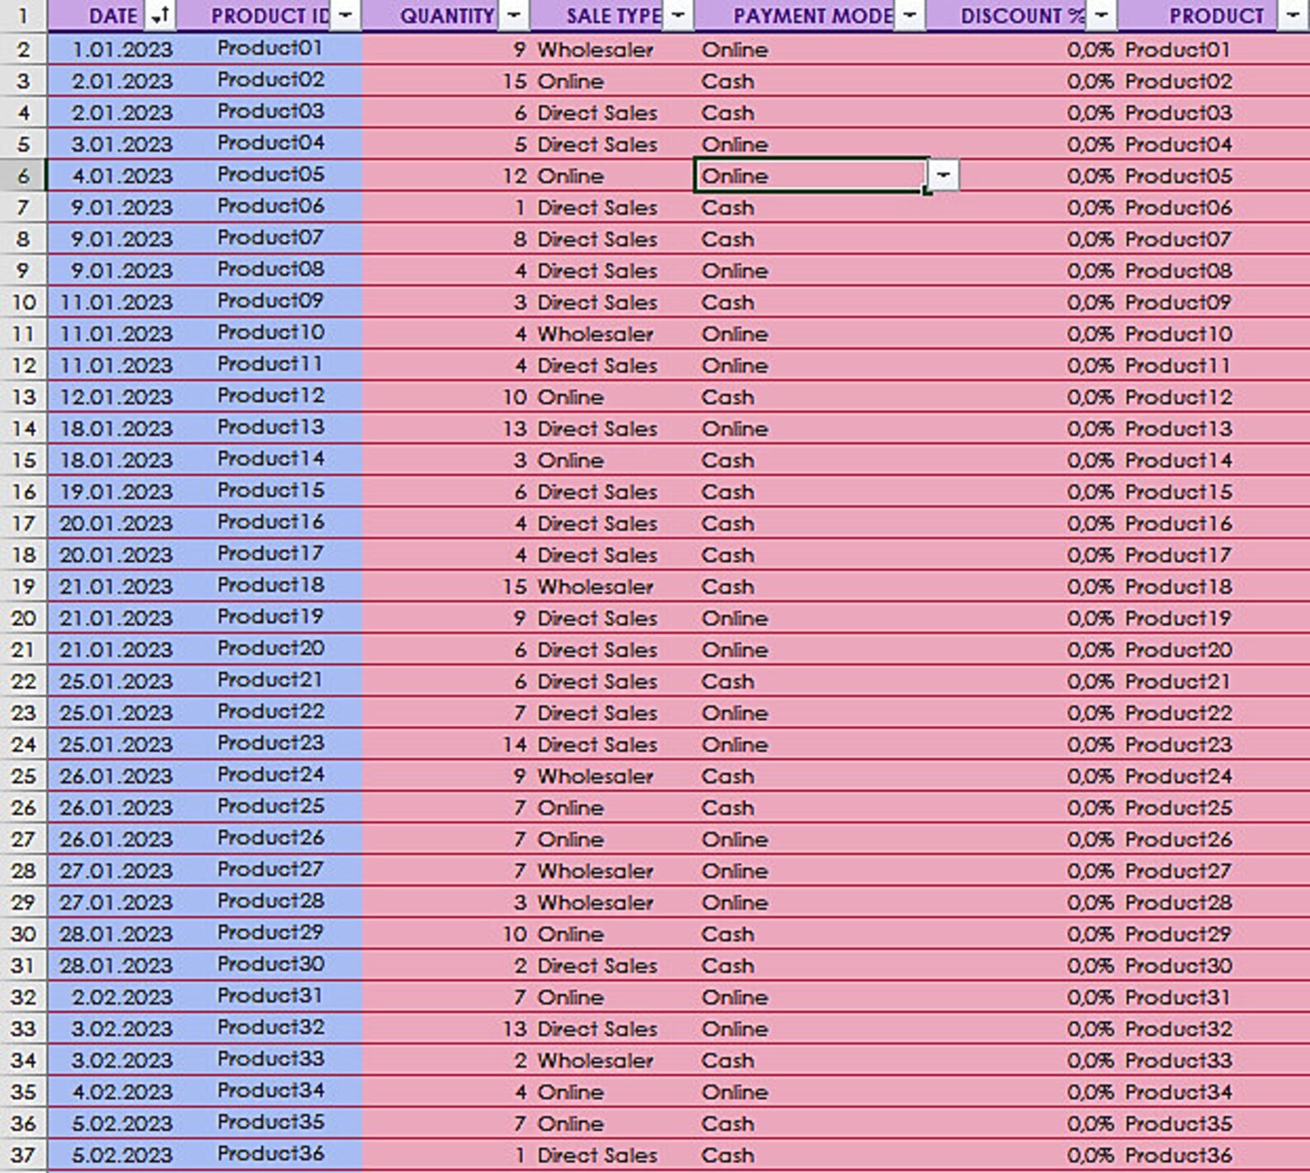Select row header 20
The image size is (1310, 1173).
point(23,618)
